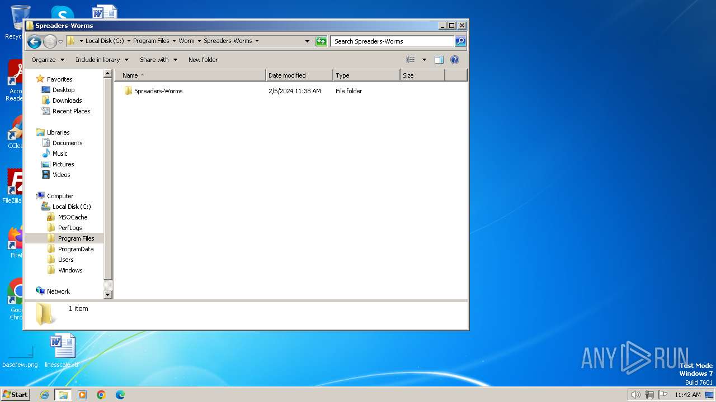Image resolution: width=716 pixels, height=402 pixels.
Task: Go back with the Explorer back arrow
Action: (34, 41)
